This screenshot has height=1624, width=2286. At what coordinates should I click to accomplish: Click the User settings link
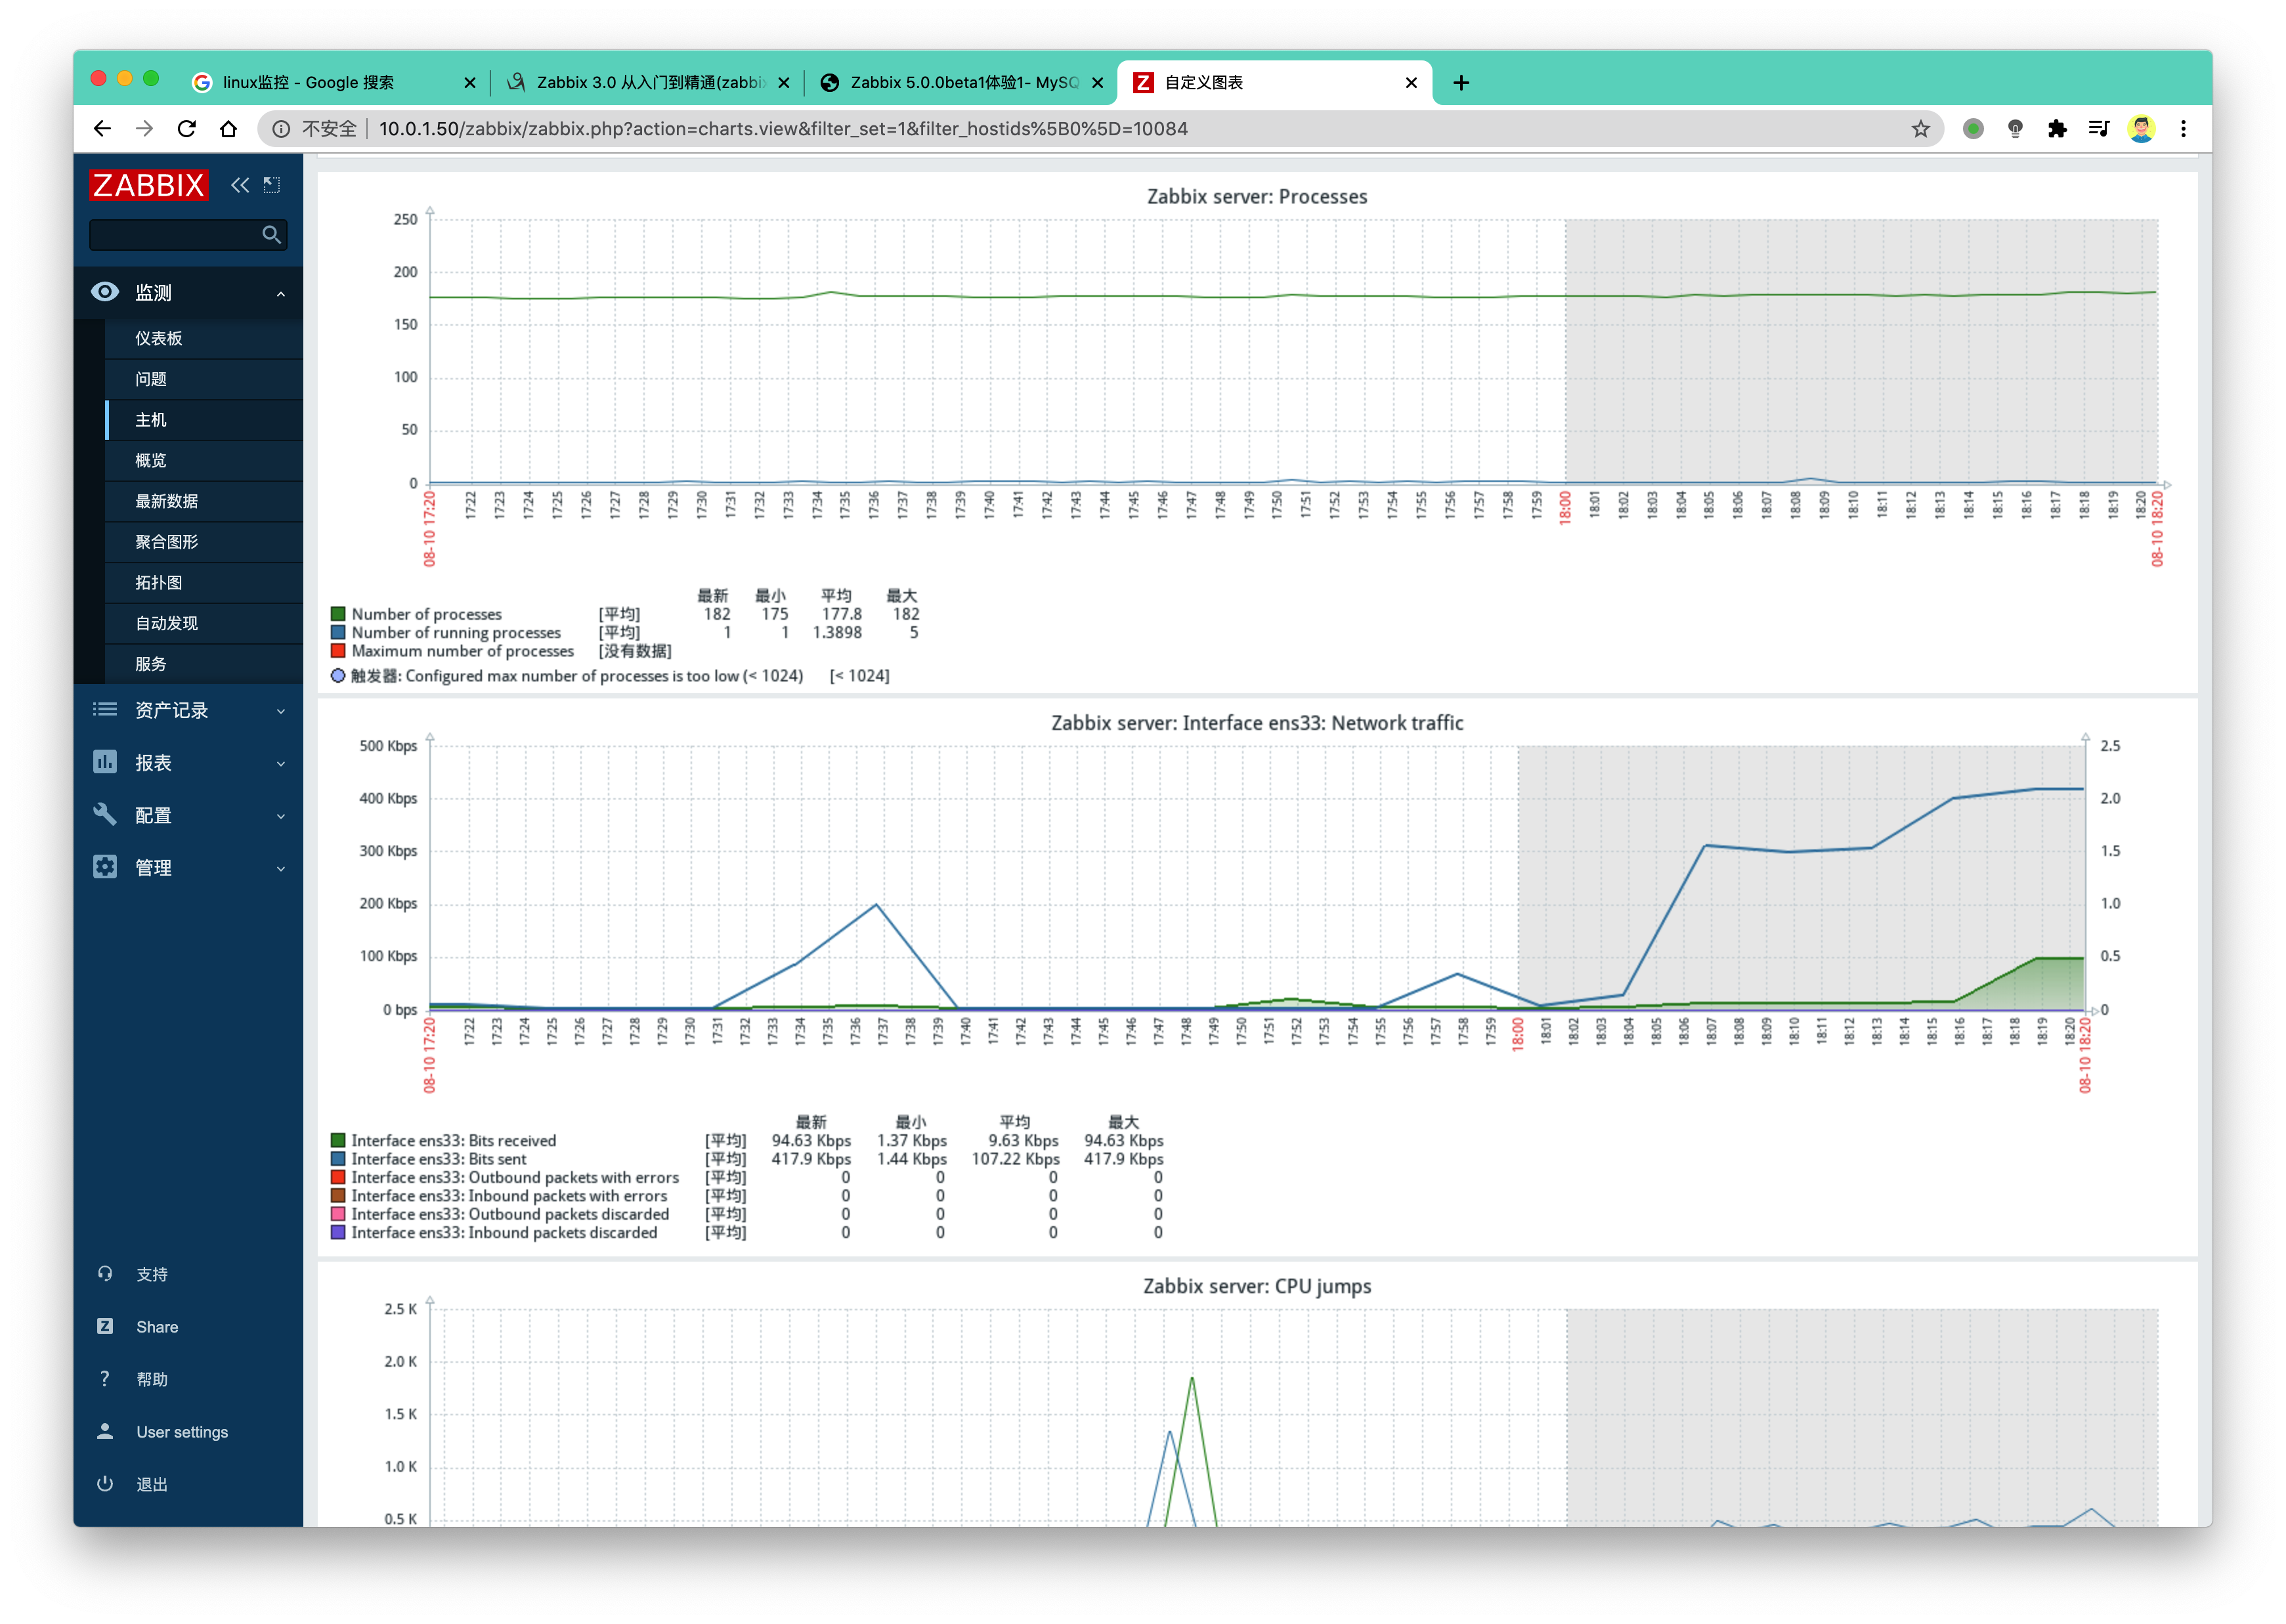tap(182, 1431)
